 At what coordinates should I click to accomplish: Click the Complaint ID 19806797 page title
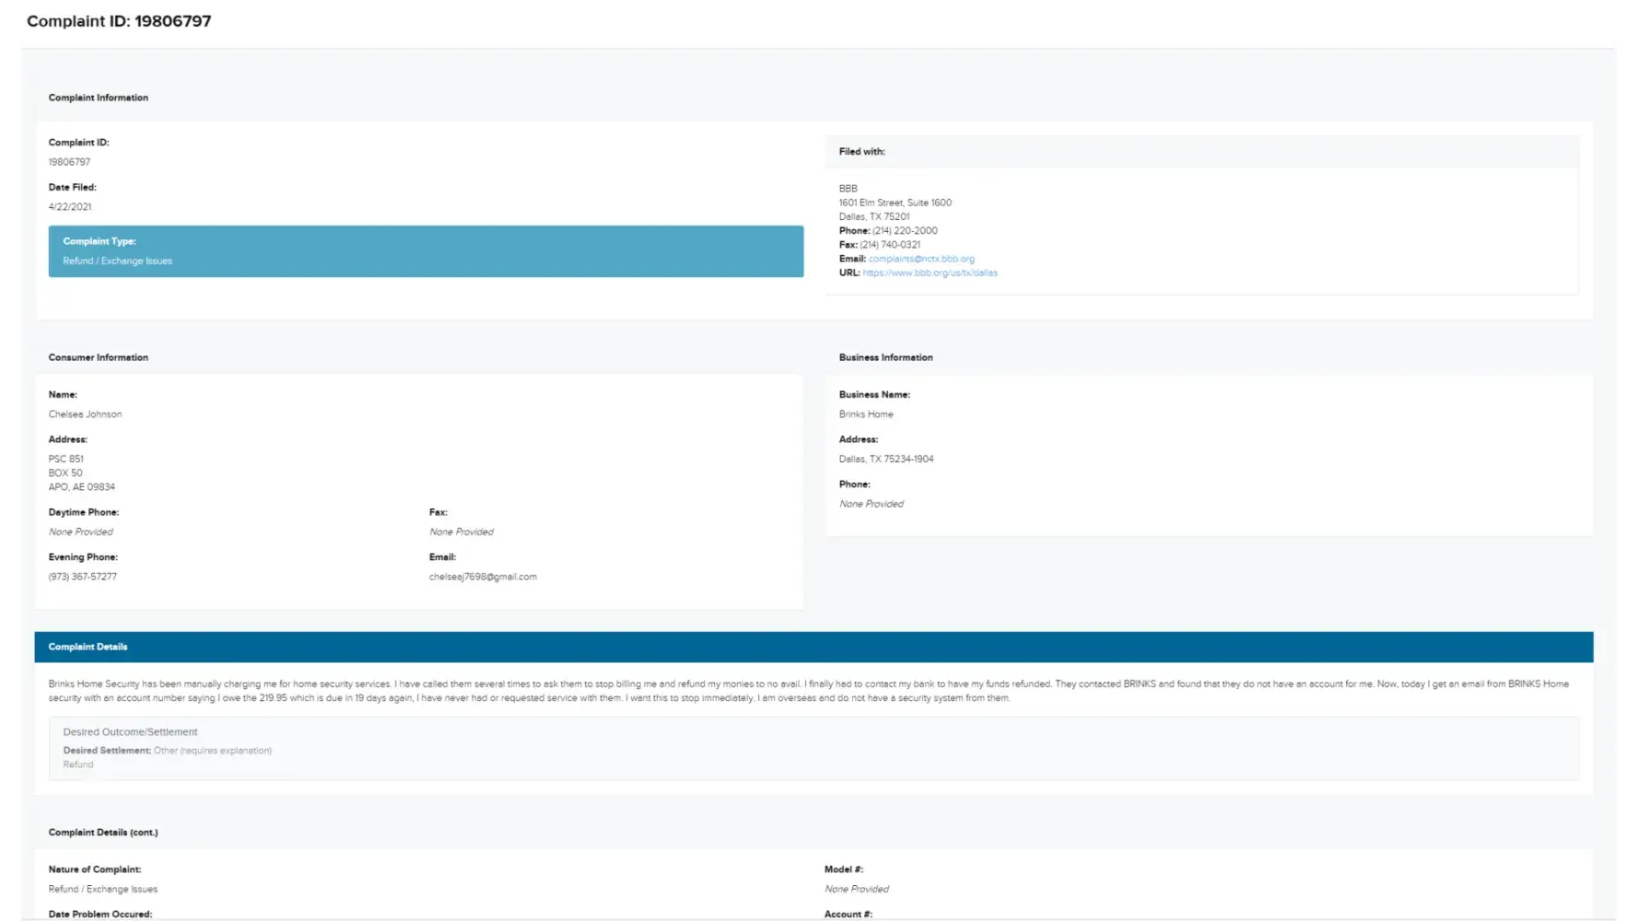[119, 21]
